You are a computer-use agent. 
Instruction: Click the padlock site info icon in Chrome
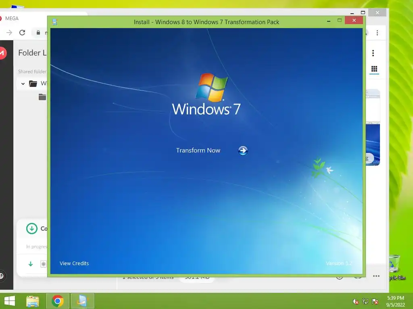coord(38,33)
